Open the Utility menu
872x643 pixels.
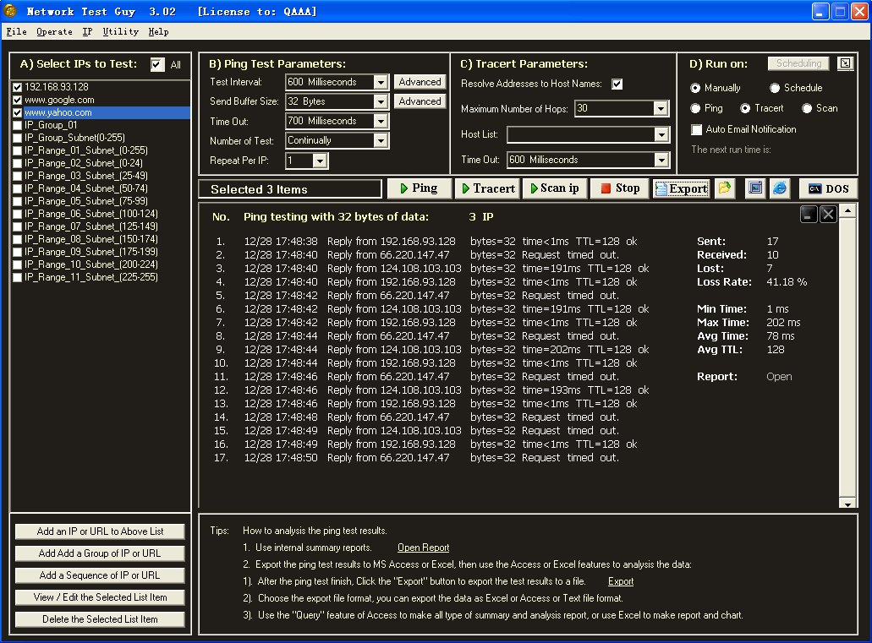click(120, 31)
